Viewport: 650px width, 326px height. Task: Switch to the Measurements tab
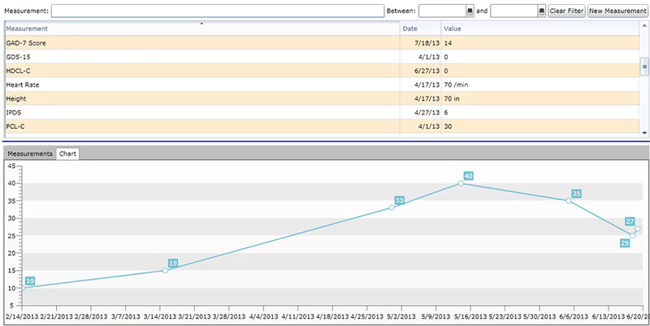pyautogui.click(x=30, y=153)
